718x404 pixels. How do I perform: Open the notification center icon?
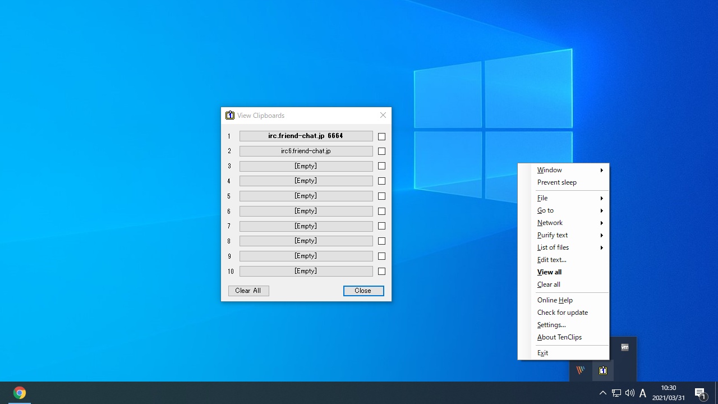coord(701,393)
